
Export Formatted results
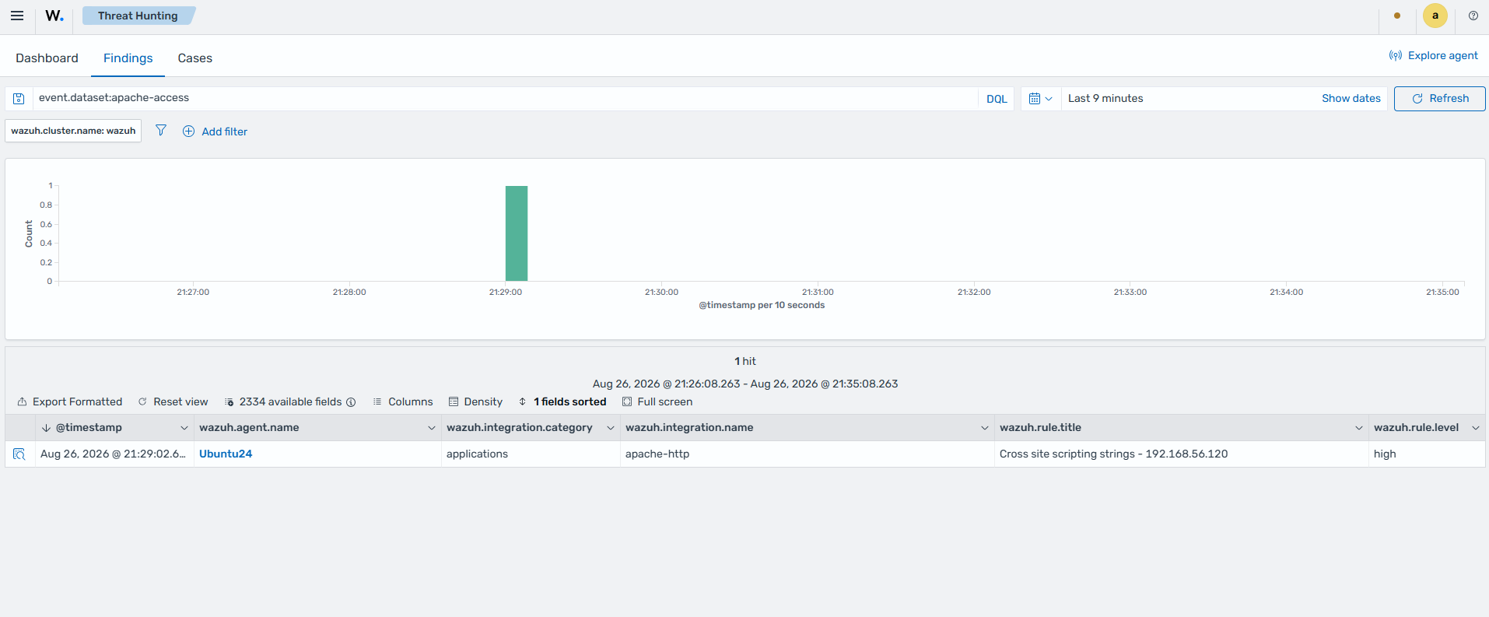tap(70, 402)
